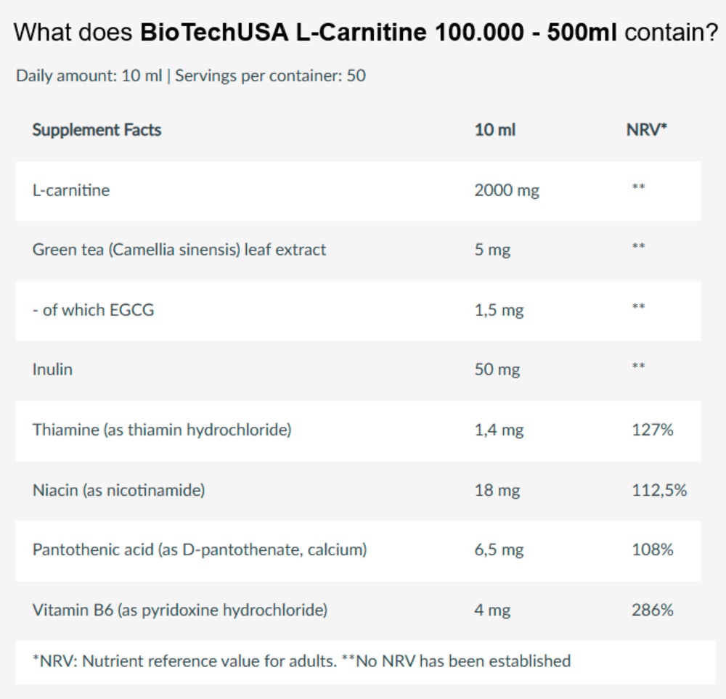Click the 5 mg green tea amount

point(493,250)
